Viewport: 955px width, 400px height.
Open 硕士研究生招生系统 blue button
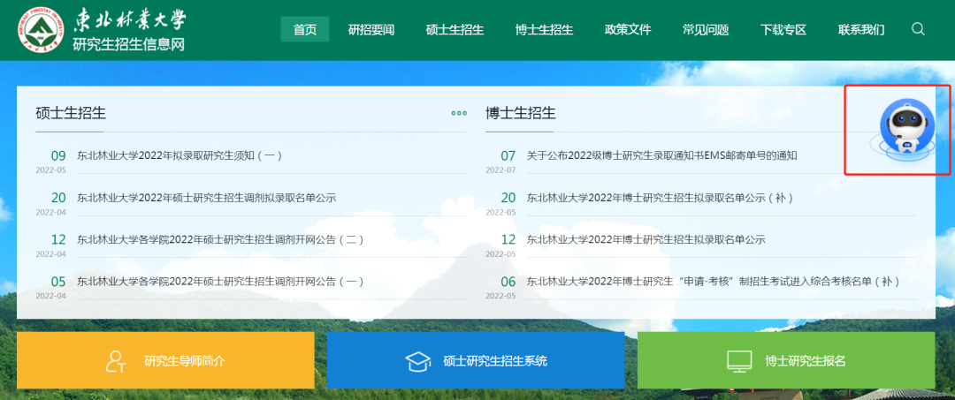click(x=476, y=360)
